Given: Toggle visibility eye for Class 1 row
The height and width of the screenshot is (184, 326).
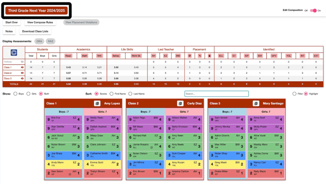Looking at the screenshot, I should [22, 68].
